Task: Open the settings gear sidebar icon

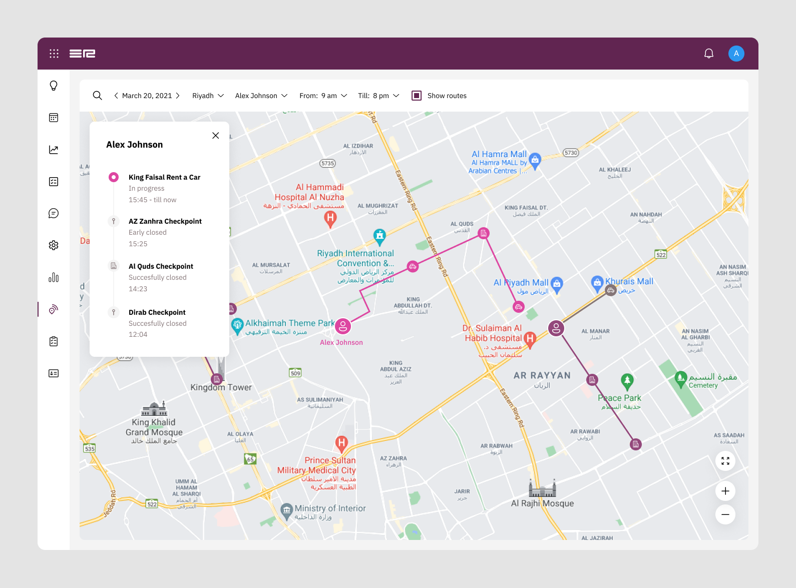Action: point(54,245)
